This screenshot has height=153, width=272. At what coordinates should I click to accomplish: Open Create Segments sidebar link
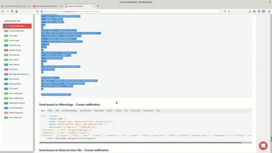point(16,108)
